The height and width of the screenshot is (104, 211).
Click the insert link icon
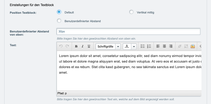tap(180, 46)
